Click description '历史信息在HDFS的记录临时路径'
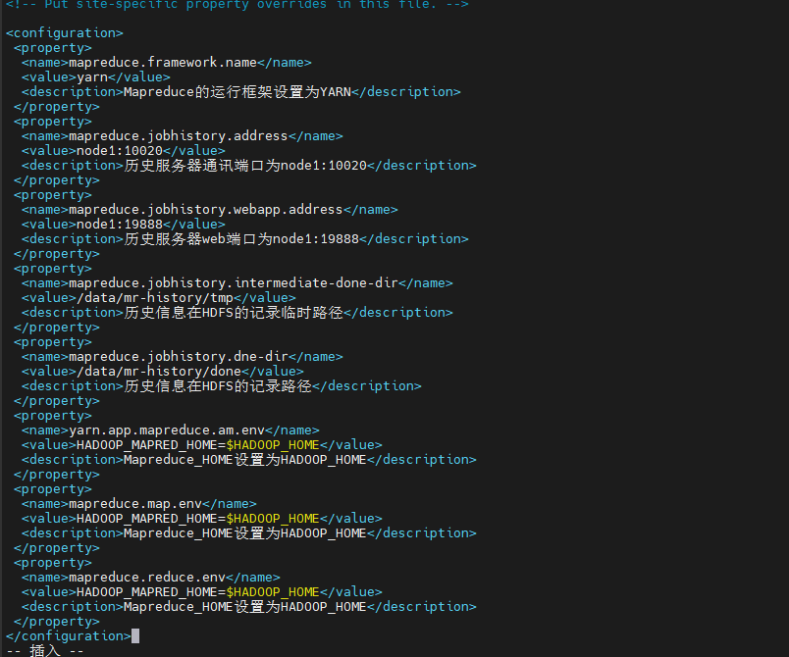 pos(234,313)
